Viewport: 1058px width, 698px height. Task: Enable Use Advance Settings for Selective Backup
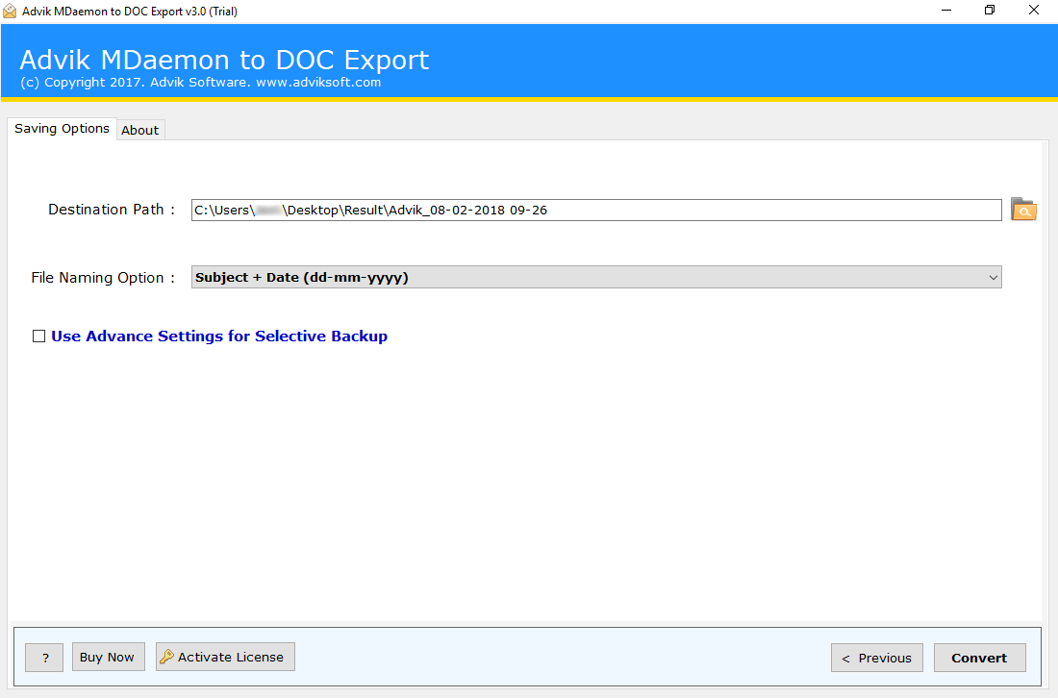tap(39, 336)
